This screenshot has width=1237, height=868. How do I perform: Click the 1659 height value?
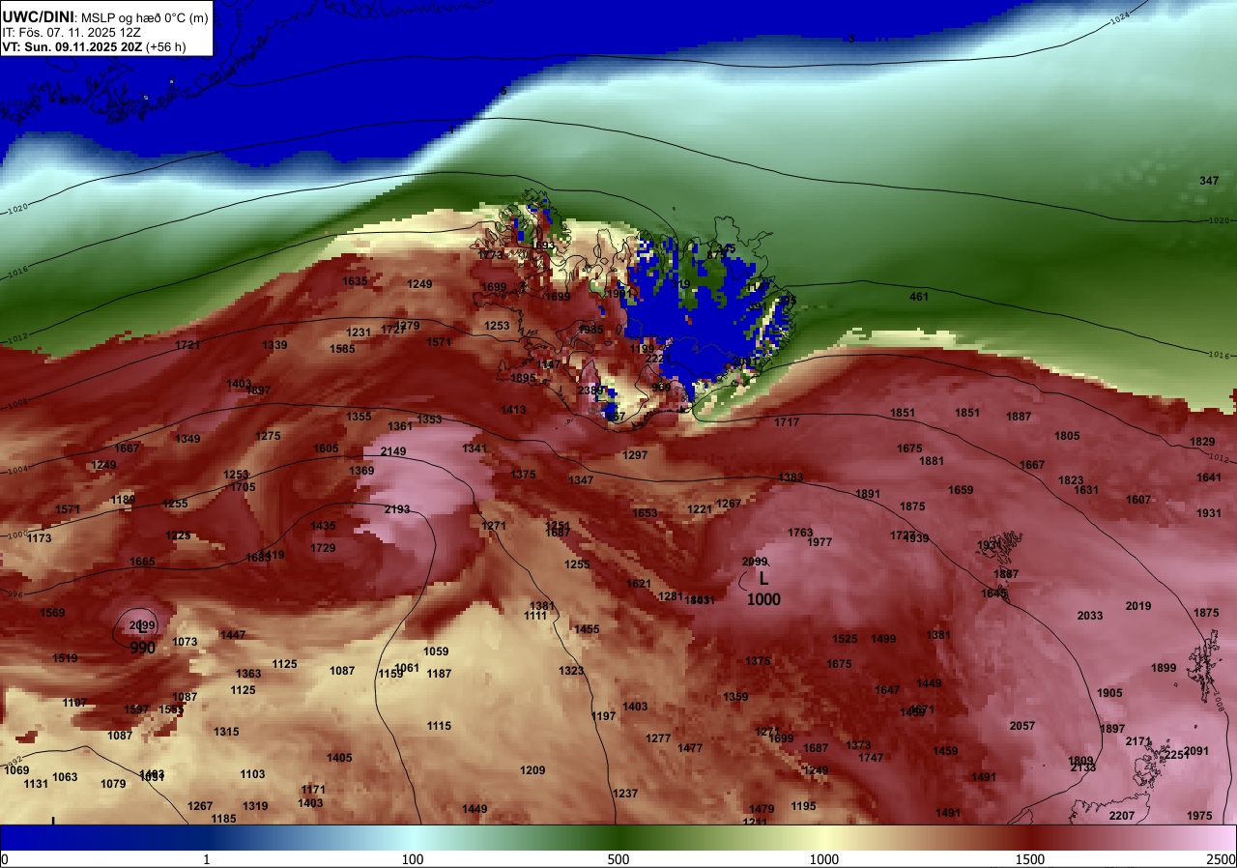coord(961,490)
